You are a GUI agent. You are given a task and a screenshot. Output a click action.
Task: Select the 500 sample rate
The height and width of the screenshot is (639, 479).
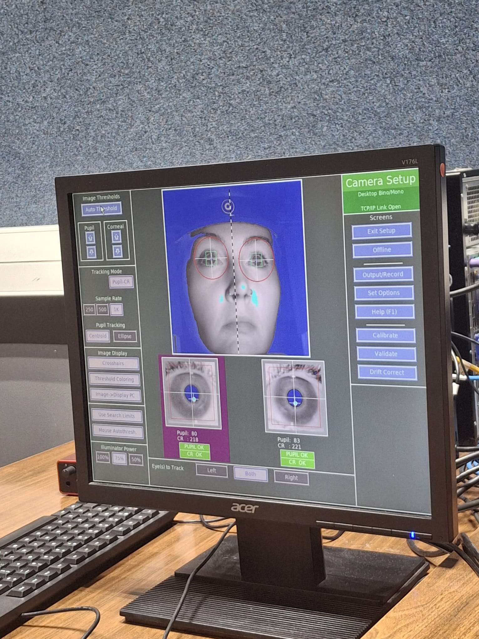[103, 310]
